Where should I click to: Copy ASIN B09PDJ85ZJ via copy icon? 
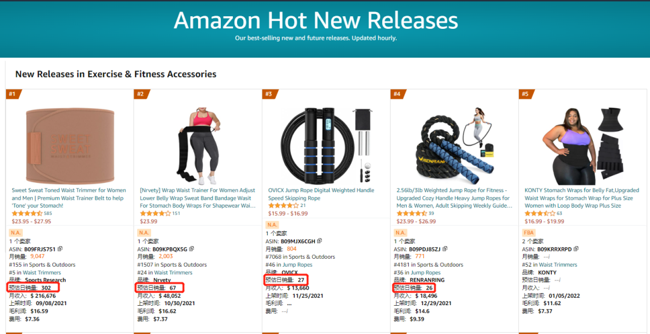pos(445,249)
